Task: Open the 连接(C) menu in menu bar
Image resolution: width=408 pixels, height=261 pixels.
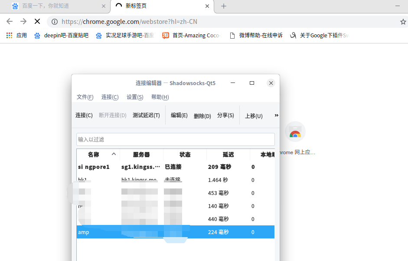Action: tap(110, 97)
